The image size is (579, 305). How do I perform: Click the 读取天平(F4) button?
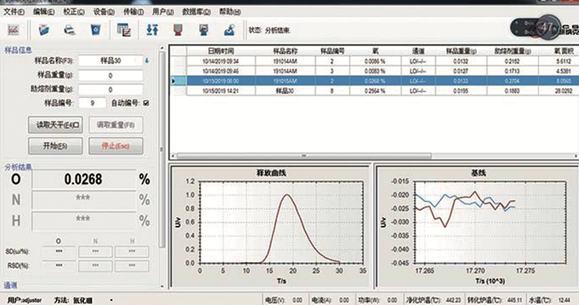coord(55,125)
